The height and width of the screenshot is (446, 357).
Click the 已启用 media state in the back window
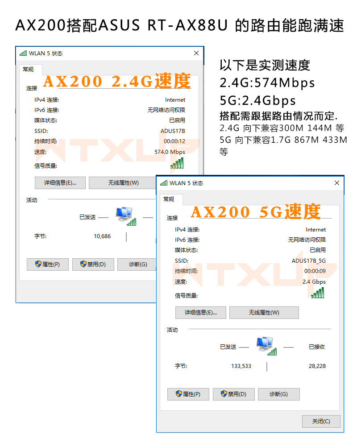click(x=177, y=120)
